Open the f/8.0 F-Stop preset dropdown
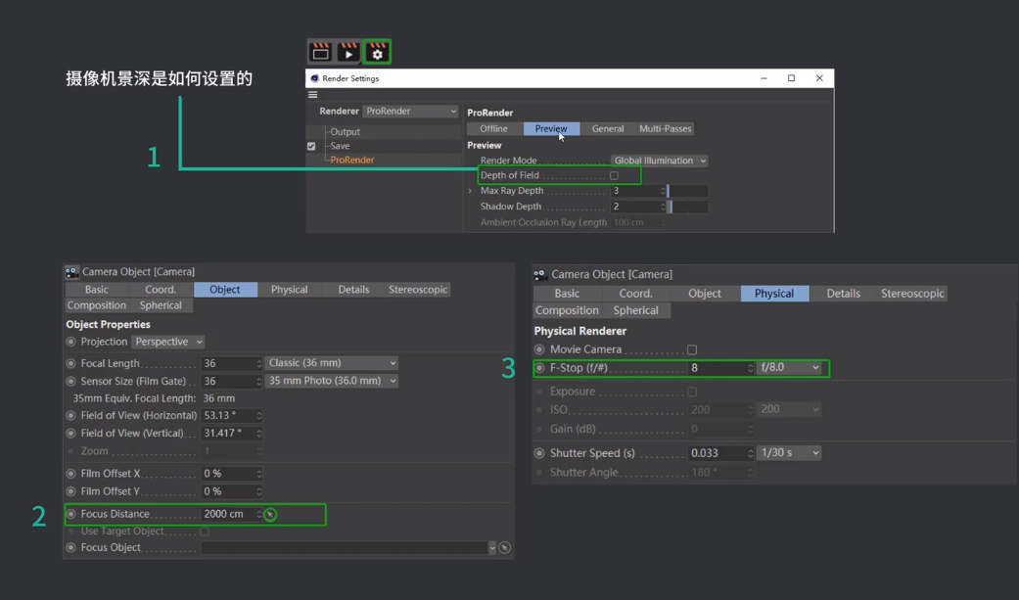The image size is (1019, 600). (789, 368)
